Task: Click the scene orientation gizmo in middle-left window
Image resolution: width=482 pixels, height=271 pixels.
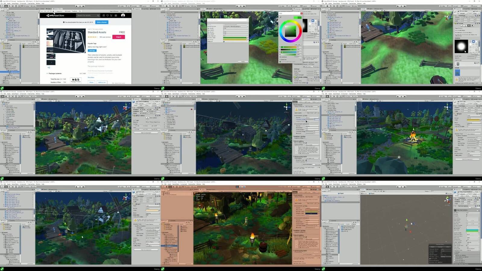Action: pyautogui.click(x=126, y=106)
